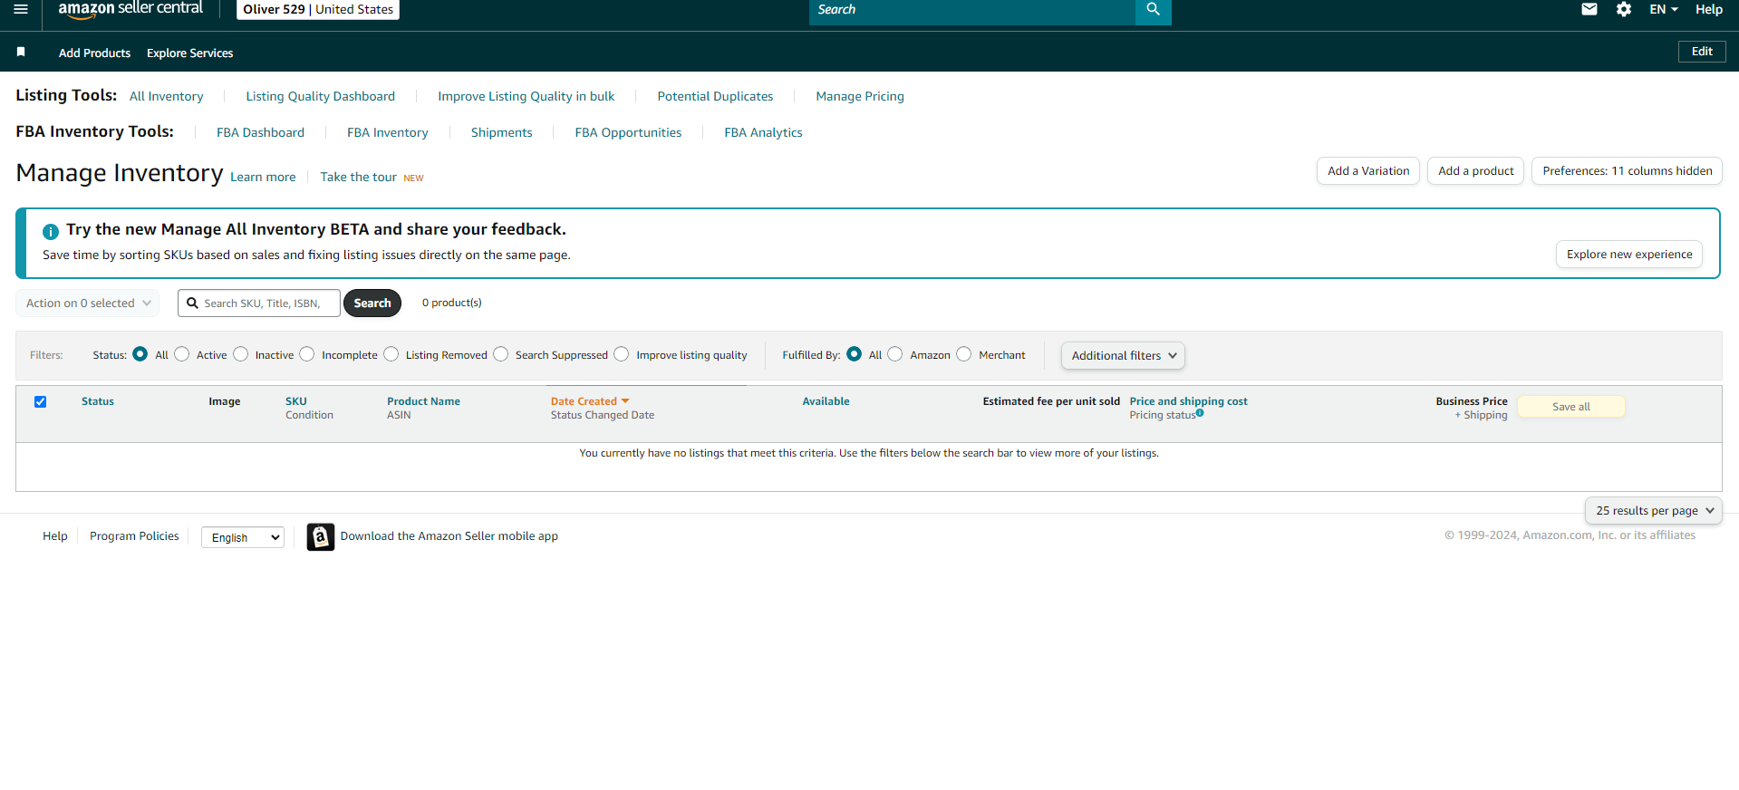Image resolution: width=1739 pixels, height=790 pixels.
Task: Open Preferences: 11 columns hidden
Action: coord(1628,170)
